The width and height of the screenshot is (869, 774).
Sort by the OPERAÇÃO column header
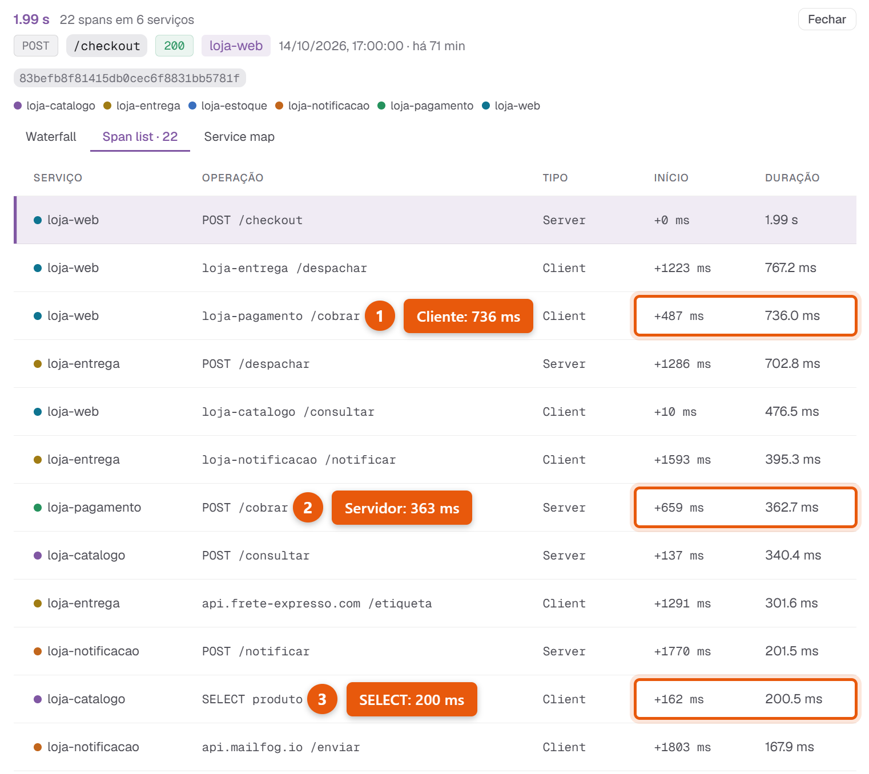coord(232,178)
